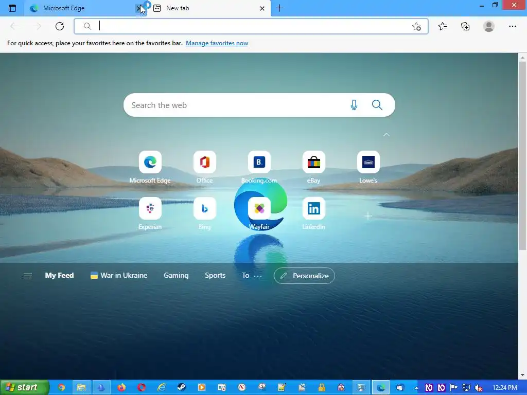527x395 pixels.
Task: Launch Chrome from the taskbar
Action: [x=62, y=388]
